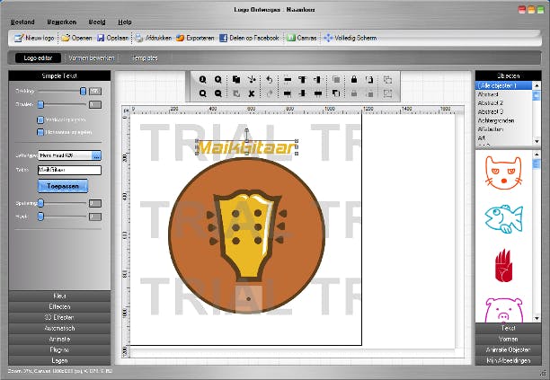Click the greyed unlock padlock icon

point(354,93)
